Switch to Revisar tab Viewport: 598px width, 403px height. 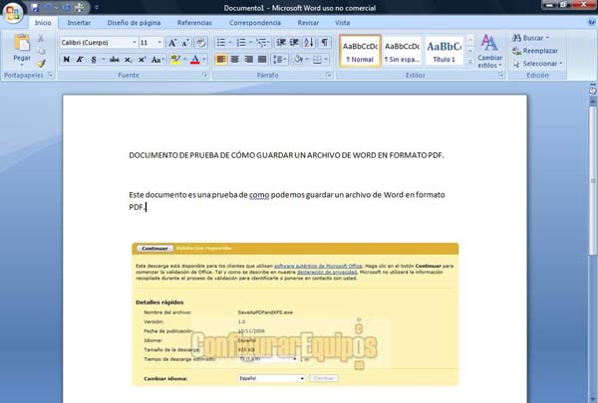[x=308, y=23]
